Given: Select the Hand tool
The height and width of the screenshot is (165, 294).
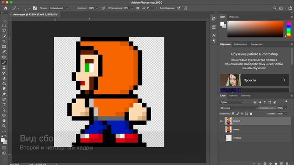Looking at the screenshot, I should (x=4, y=121).
